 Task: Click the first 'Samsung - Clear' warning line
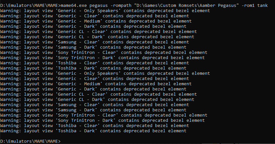coord(94,42)
